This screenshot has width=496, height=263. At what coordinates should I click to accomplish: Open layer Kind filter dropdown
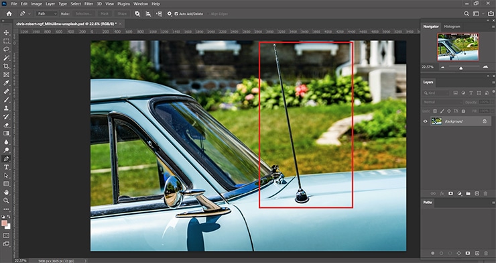tap(436, 93)
